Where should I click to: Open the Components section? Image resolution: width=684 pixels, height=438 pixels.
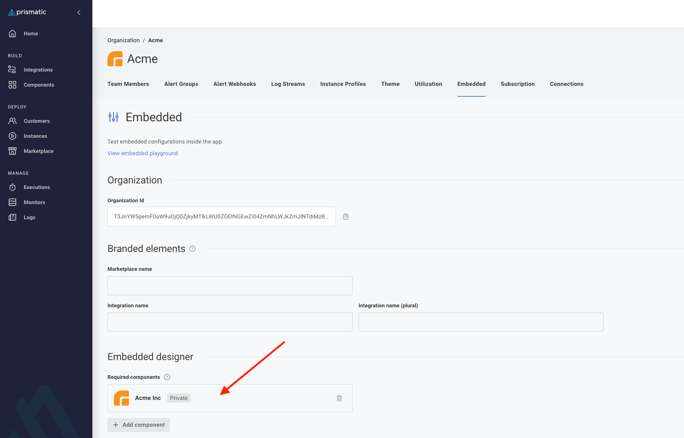pyautogui.click(x=39, y=85)
